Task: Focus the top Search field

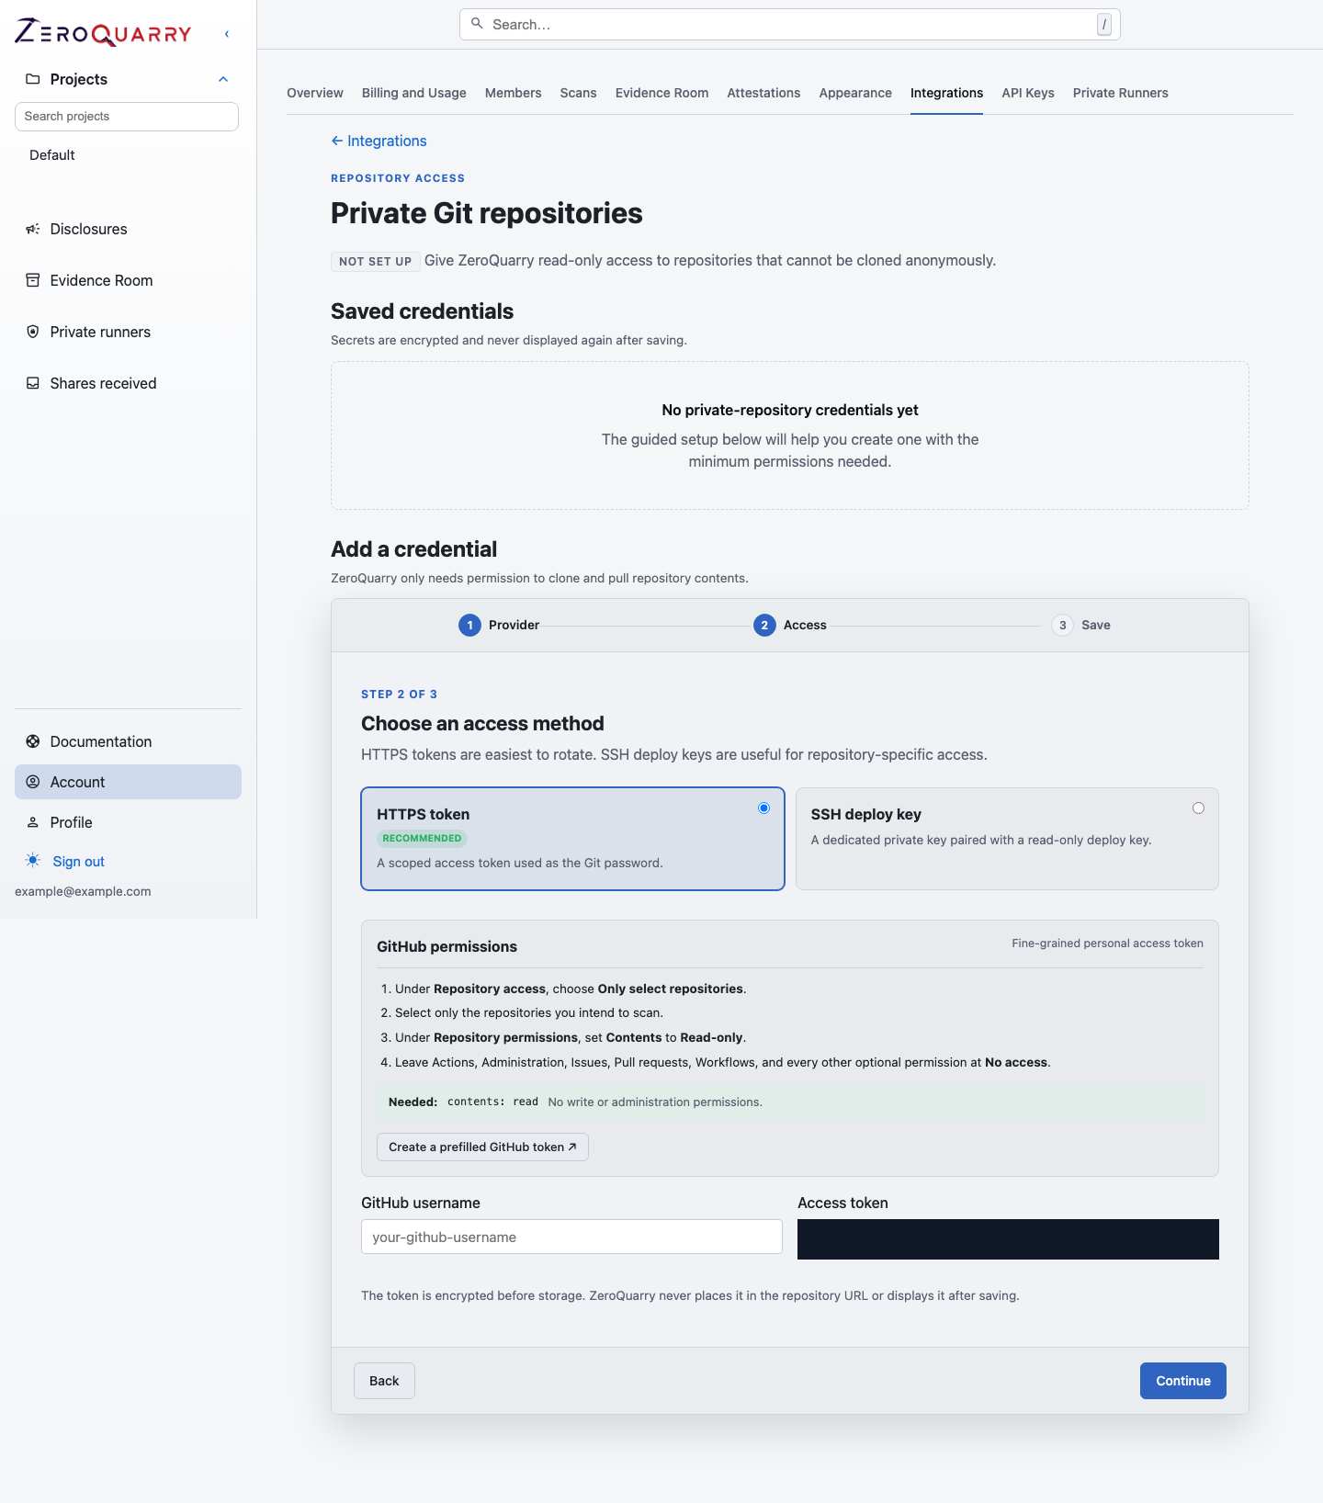Action: [790, 25]
